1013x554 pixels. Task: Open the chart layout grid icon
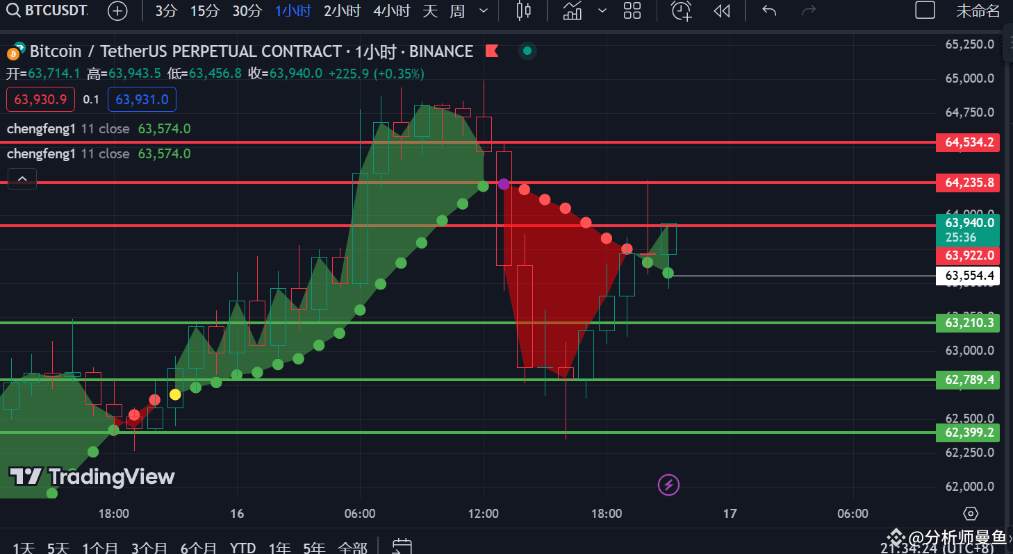tap(632, 10)
